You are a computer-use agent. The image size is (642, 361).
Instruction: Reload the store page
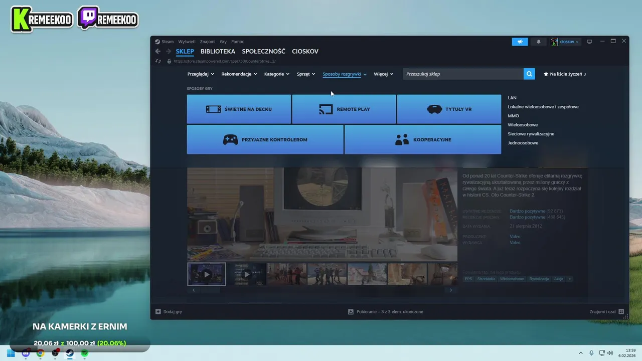click(158, 61)
